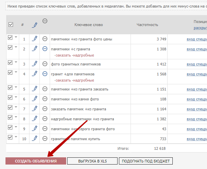Click the pencil edit icon for row 1

[34, 39]
